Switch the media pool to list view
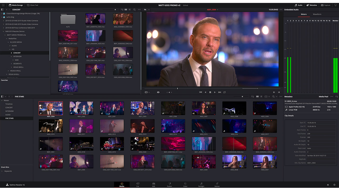 point(262,97)
